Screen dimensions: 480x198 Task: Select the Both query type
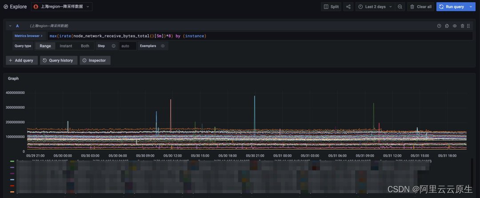(x=85, y=46)
